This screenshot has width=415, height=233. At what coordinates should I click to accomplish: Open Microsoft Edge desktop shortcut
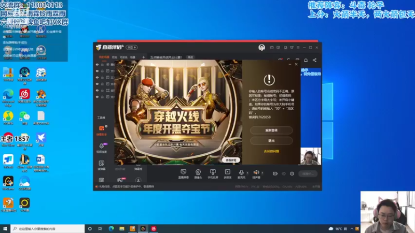click(x=8, y=97)
